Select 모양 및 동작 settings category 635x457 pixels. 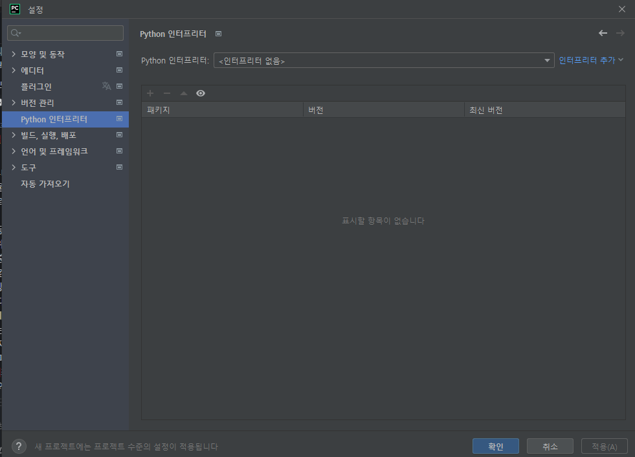(x=43, y=54)
